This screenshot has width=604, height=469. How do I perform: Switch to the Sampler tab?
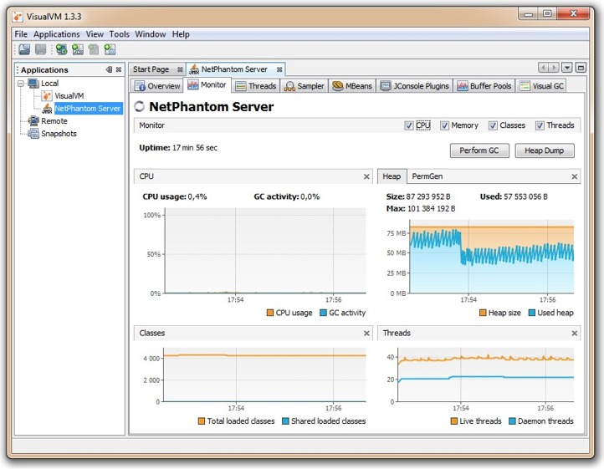click(305, 86)
